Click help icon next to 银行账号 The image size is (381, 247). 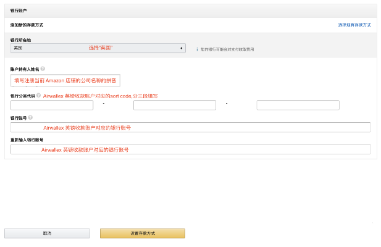coord(30,117)
